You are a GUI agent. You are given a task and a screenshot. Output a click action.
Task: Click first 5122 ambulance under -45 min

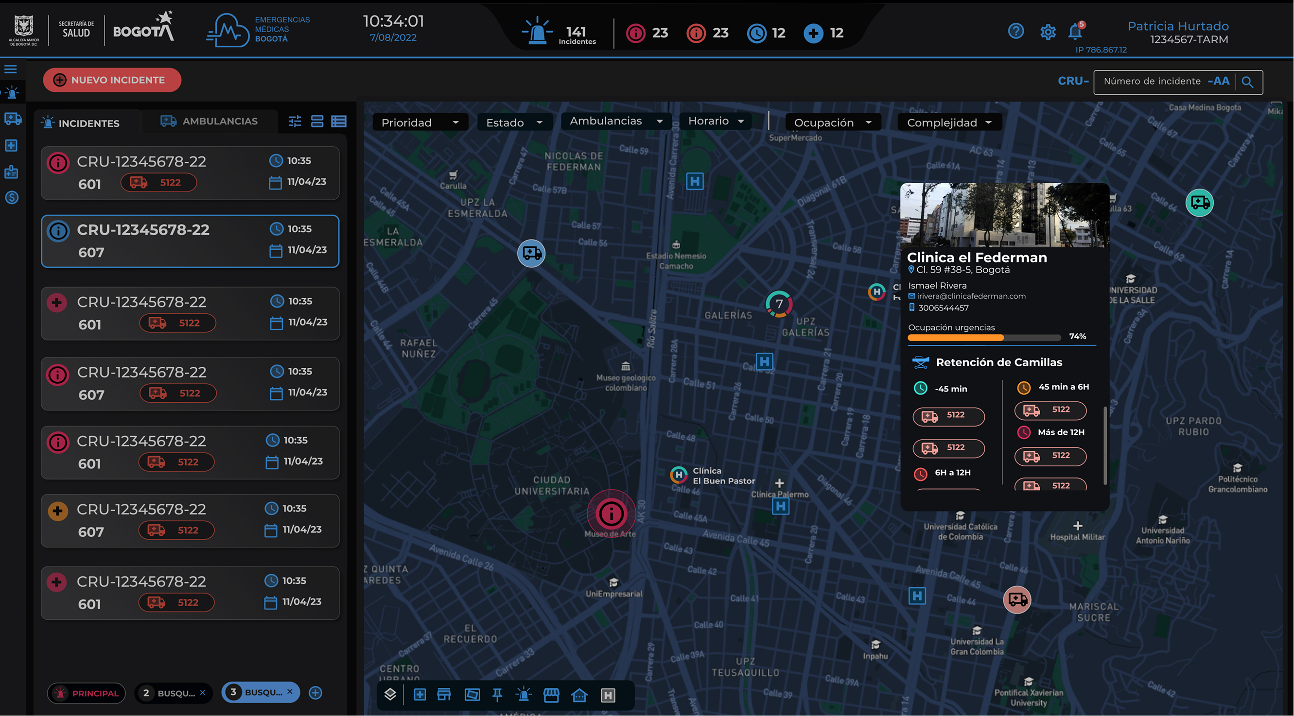tap(948, 416)
